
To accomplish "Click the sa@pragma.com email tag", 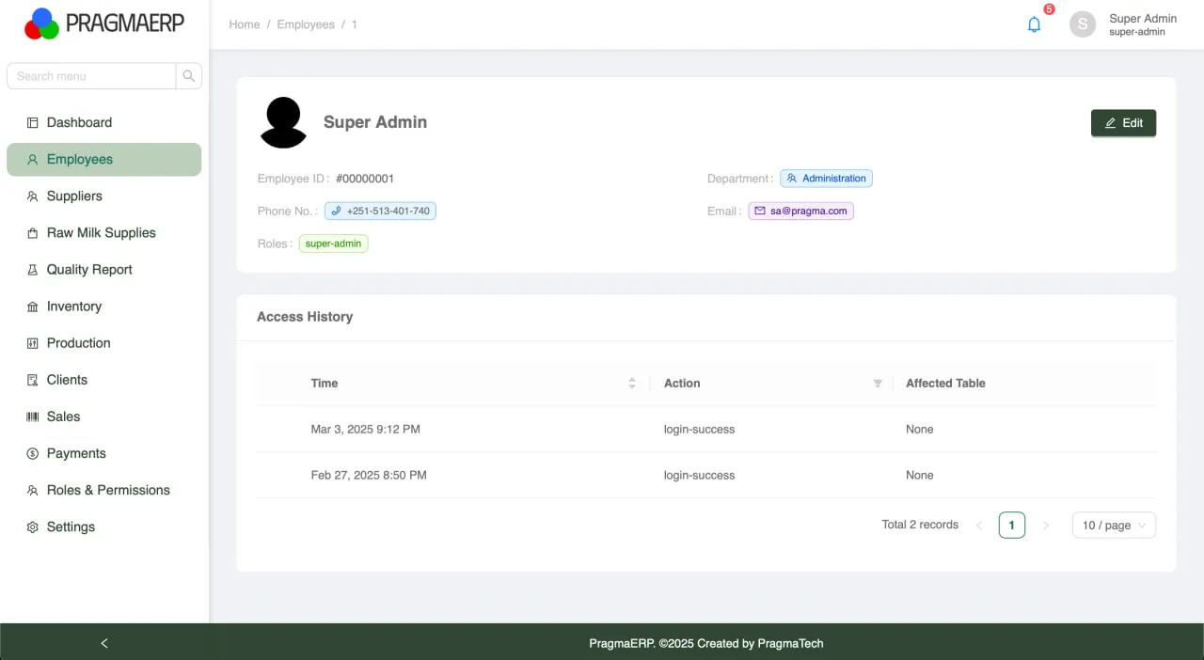I will [800, 211].
